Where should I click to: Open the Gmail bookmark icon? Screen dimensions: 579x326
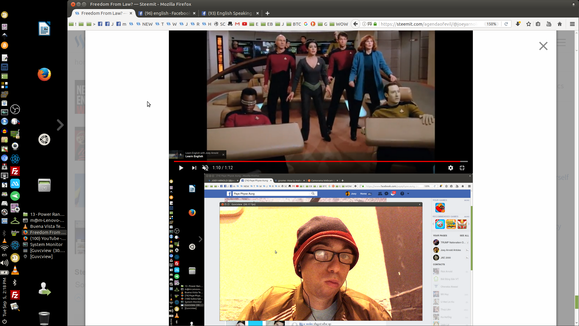click(x=237, y=24)
